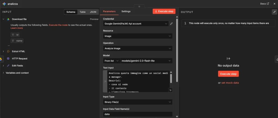Click the HTTP Request globe icon
Viewport: 278px width, 118px height.
point(8,58)
